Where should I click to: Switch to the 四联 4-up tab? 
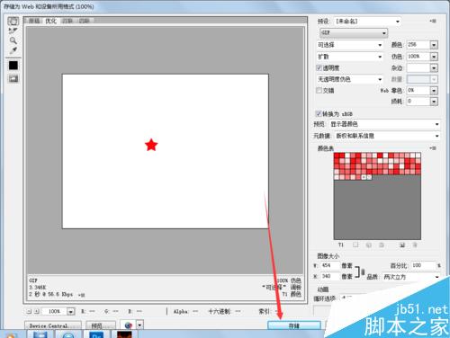(x=85, y=21)
